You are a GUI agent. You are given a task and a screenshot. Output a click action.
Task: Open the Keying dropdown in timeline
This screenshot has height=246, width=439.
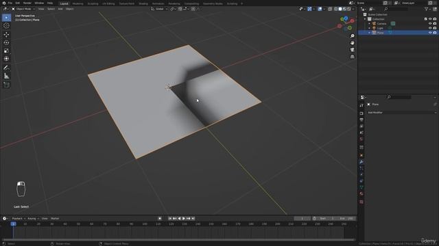pos(33,219)
